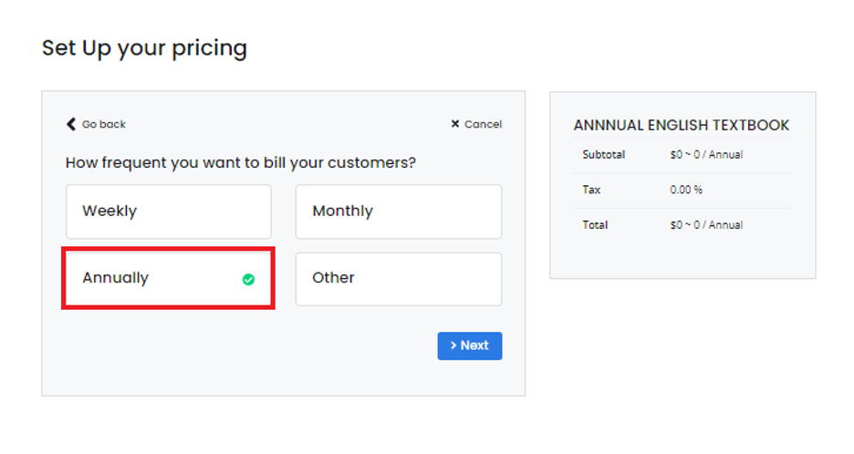Viewport: 854px width, 454px height.
Task: Choose the Other billing frequency
Action: pyautogui.click(x=399, y=279)
